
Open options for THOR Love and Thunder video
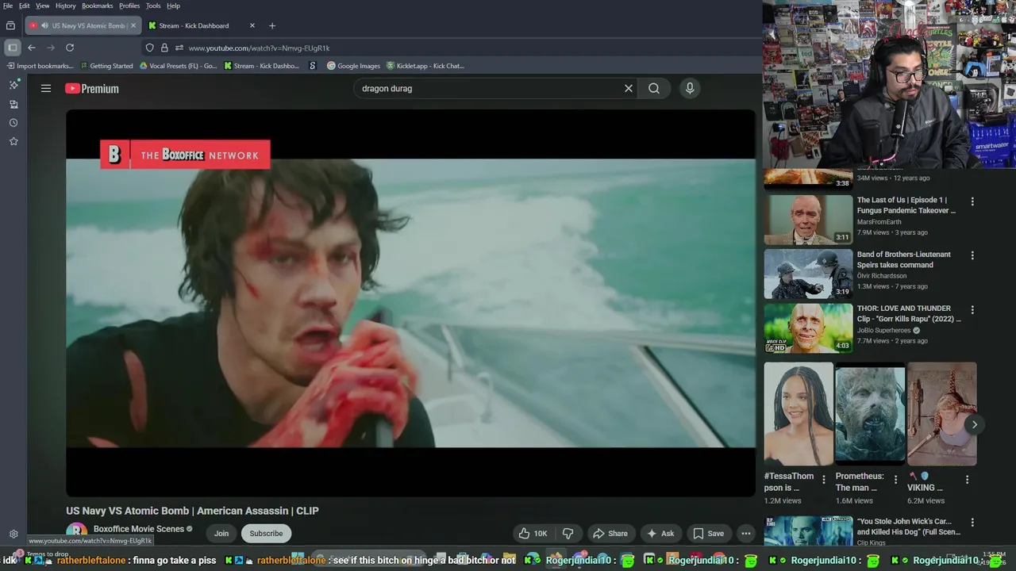pyautogui.click(x=972, y=310)
